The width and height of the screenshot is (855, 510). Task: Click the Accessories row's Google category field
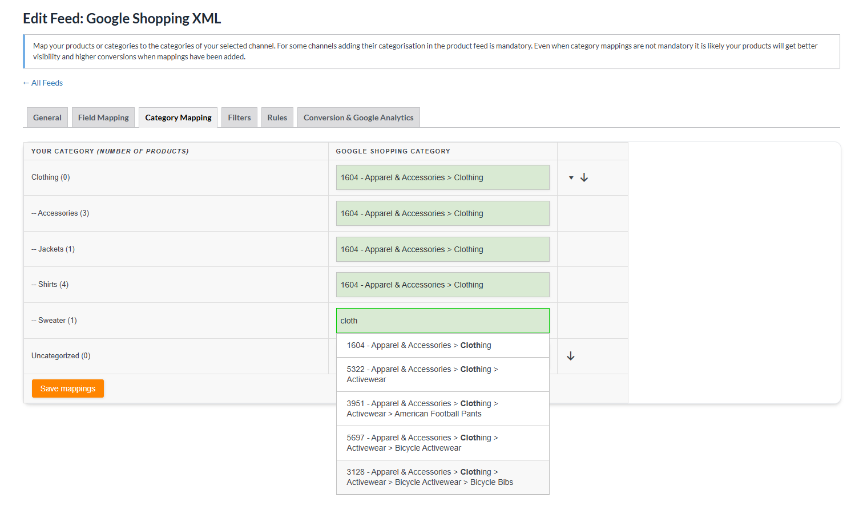pyautogui.click(x=442, y=213)
